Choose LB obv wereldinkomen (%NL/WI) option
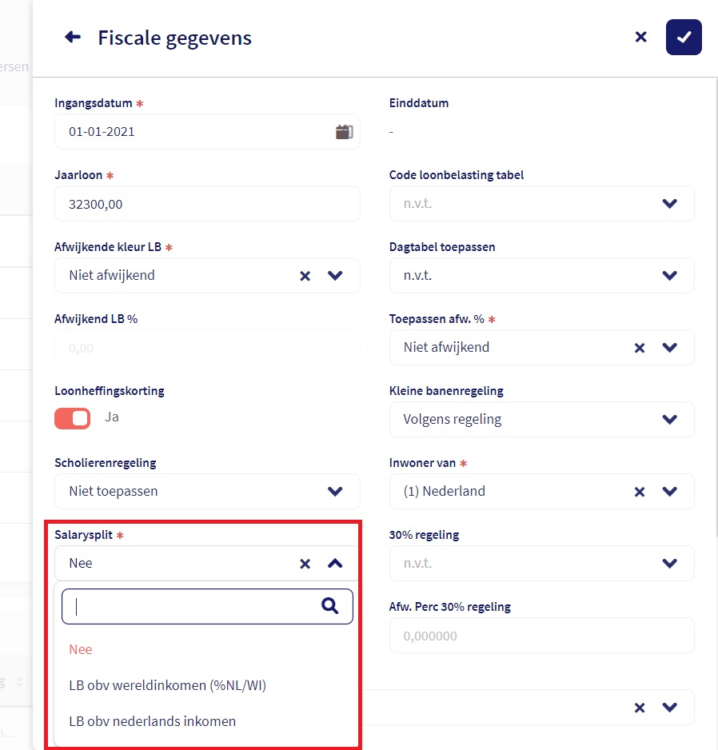The height and width of the screenshot is (750, 718). [x=167, y=685]
